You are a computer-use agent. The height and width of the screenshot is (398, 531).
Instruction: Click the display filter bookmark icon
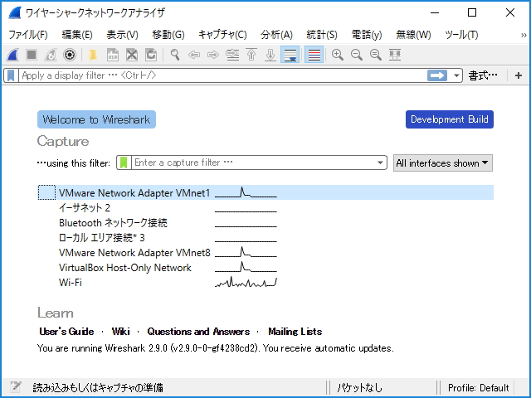11,75
